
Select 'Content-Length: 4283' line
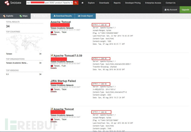point(102,95)
